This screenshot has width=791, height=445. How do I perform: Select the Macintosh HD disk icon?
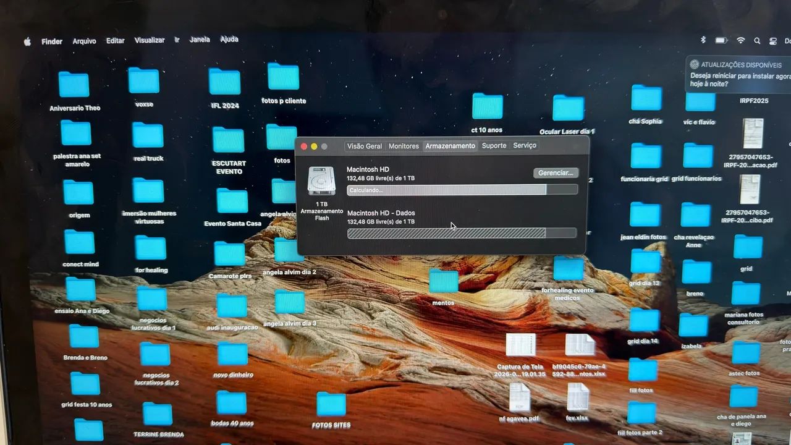click(321, 181)
